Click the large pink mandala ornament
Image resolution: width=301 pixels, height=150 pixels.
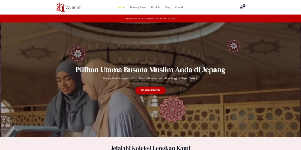[x=173, y=109]
